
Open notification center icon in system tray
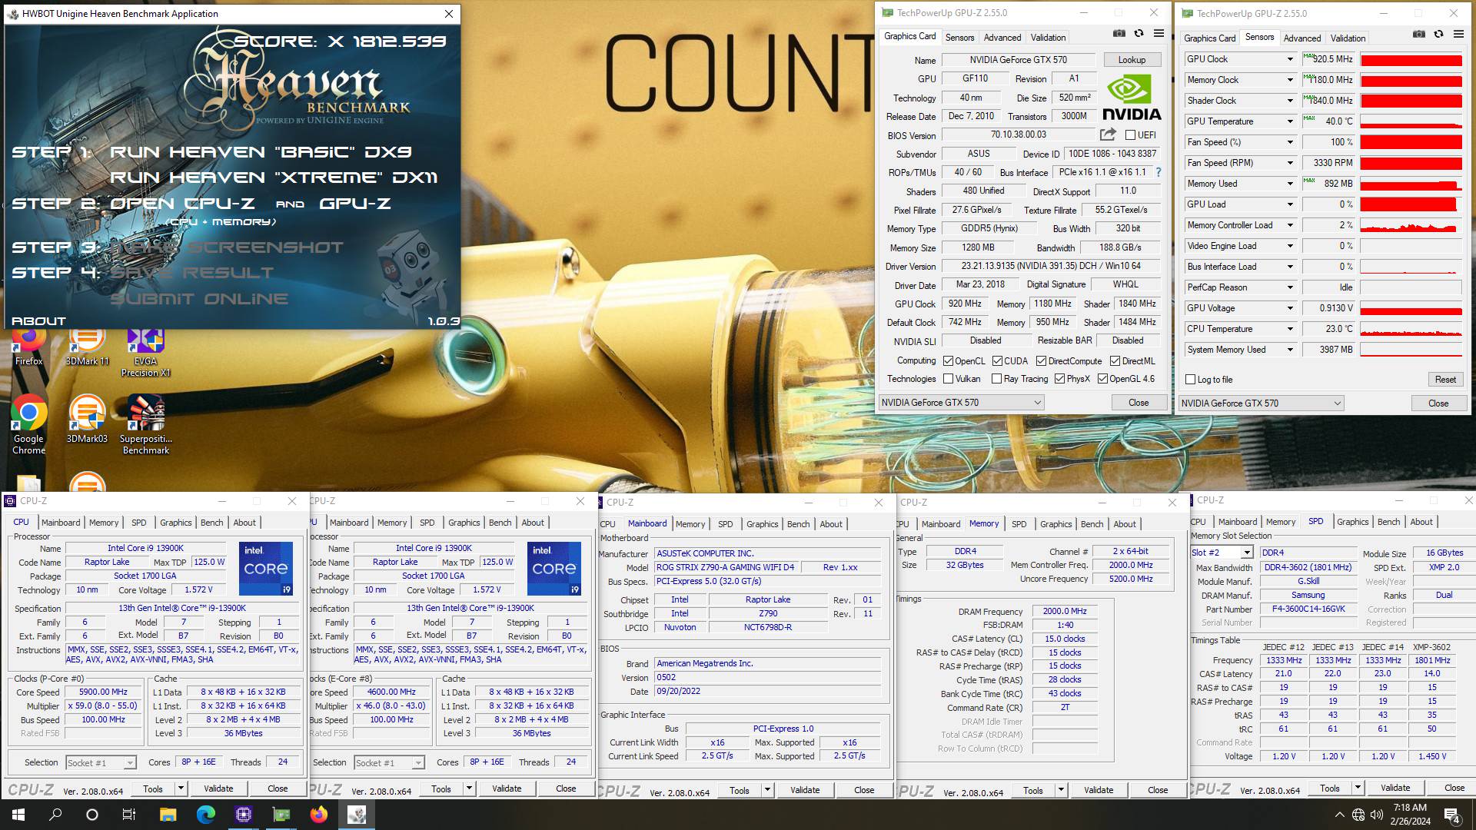[x=1452, y=815]
